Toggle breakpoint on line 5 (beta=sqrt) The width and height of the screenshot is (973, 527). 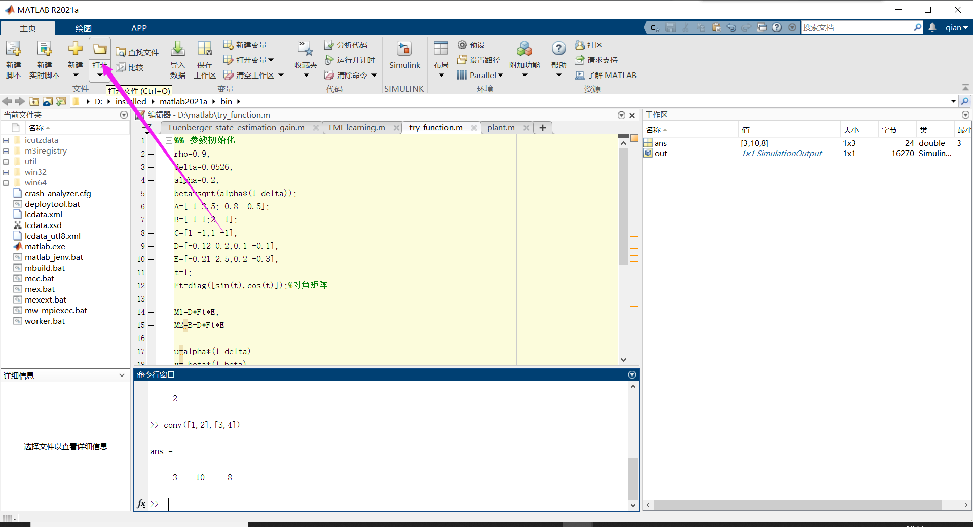click(x=152, y=194)
